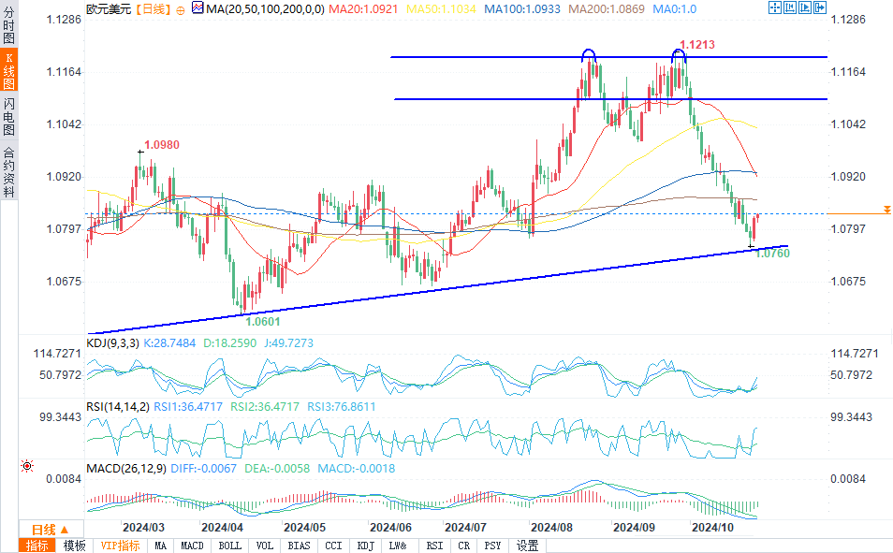893x553 pixels.
Task: Select the KDJ indicator button in bottom bar
Action: pos(365,546)
